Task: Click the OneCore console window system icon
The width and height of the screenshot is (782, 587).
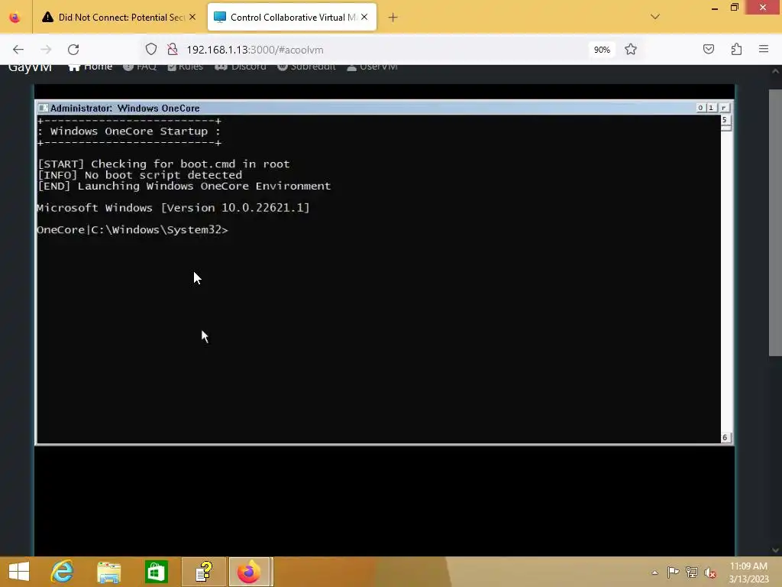Action: pos(44,108)
